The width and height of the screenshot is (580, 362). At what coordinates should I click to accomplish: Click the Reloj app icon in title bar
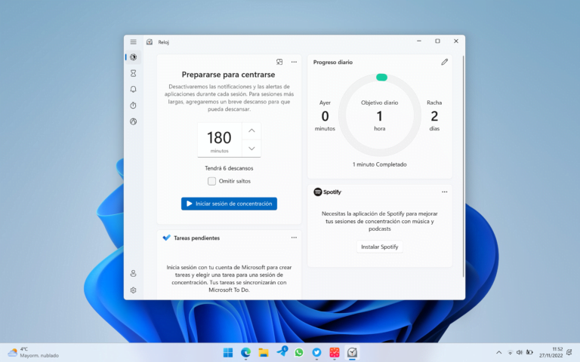[150, 41]
